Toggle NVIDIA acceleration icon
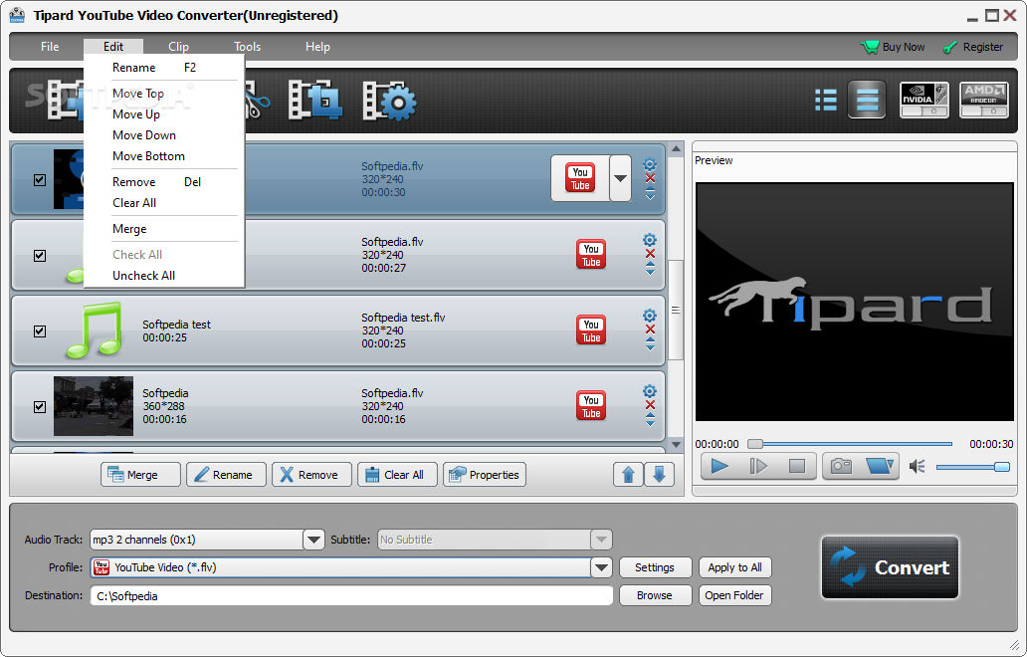Screen dimensions: 1027x657 [x=924, y=100]
